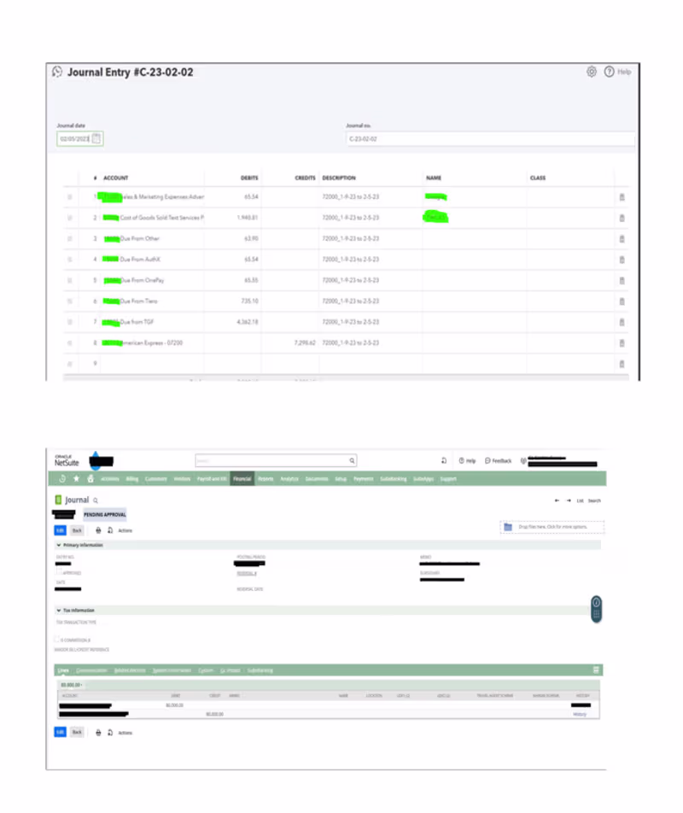Click the print icon in the Journal toolbar

click(98, 530)
